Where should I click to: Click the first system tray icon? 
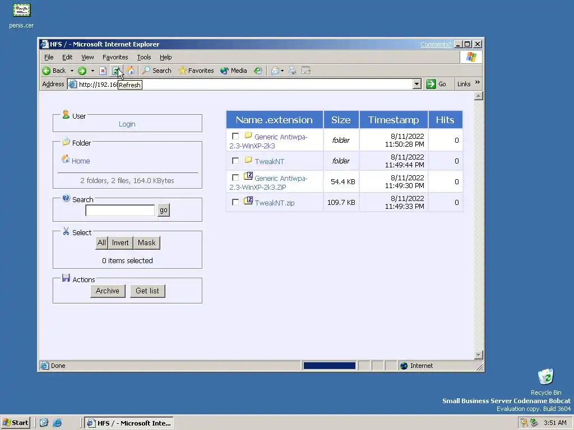pos(524,423)
